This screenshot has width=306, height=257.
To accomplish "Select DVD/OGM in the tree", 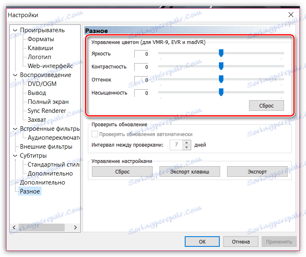I will [x=42, y=84].
